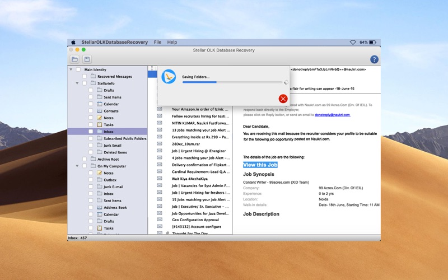The image size is (448, 280).
Task: Click the Inbox: 457 status bar text
Action: pyautogui.click(x=77, y=237)
